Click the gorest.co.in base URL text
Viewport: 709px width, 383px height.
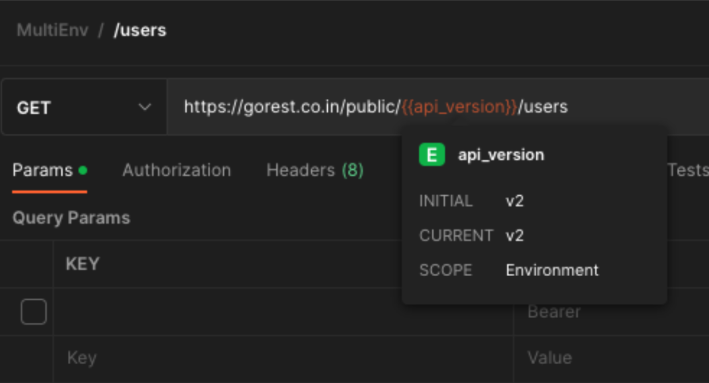(x=292, y=107)
